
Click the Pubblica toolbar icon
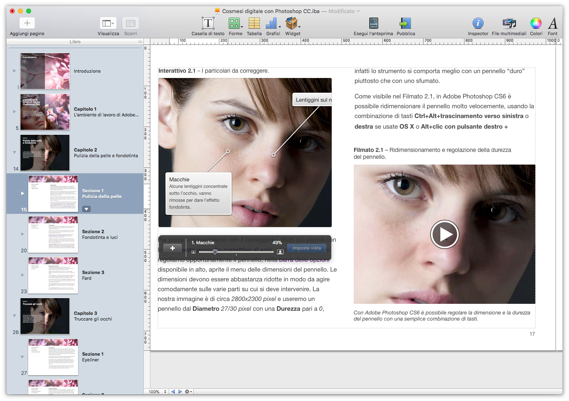pyautogui.click(x=405, y=23)
